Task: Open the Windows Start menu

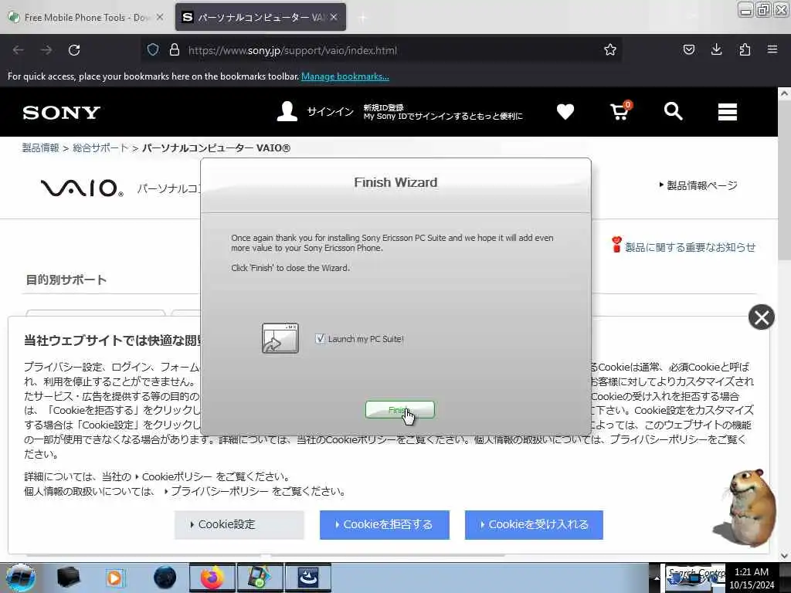Action: 21,578
